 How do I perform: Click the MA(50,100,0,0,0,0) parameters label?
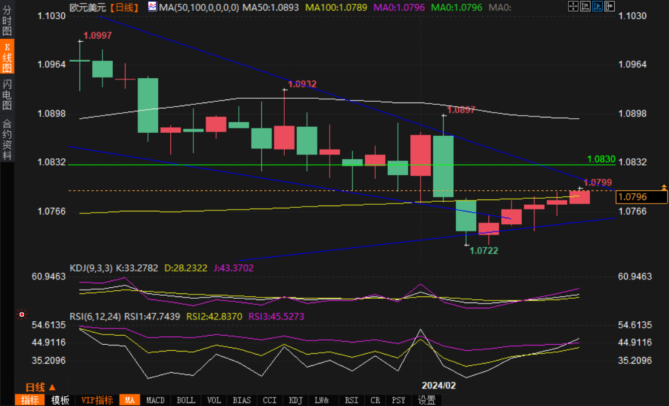(x=194, y=7)
